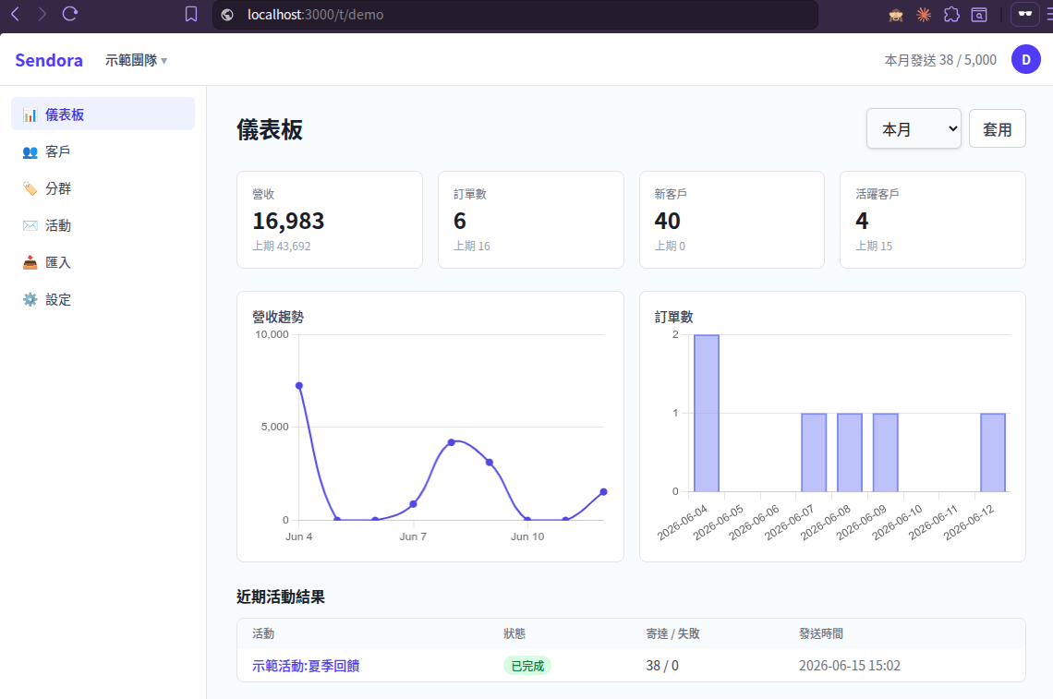Click the 活動 column header in results table
This screenshot has height=699, width=1053.
263,633
